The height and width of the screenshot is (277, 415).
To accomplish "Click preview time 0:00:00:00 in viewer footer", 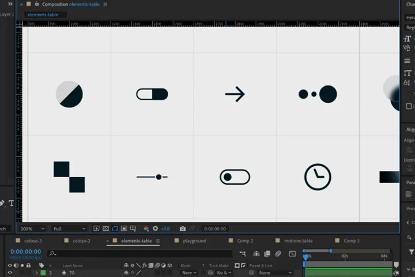I will click(215, 229).
